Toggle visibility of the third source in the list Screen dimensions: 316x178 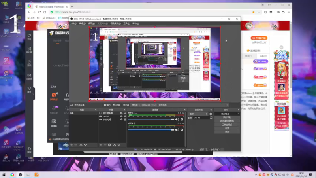(121, 119)
